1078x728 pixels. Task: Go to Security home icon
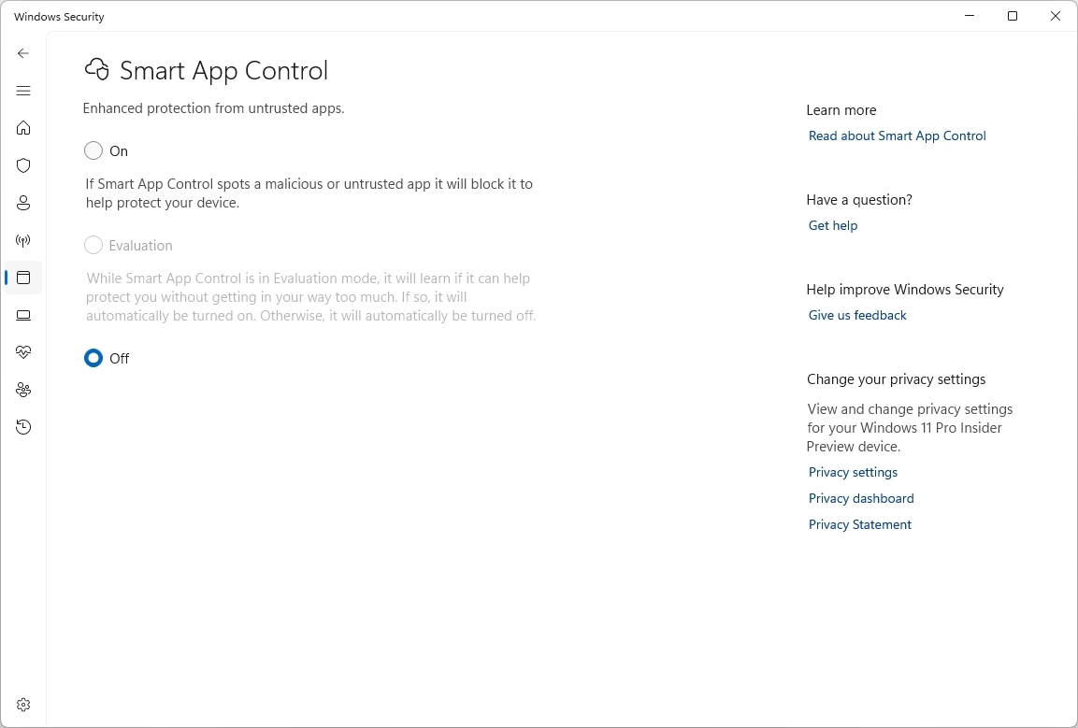pyautogui.click(x=23, y=128)
